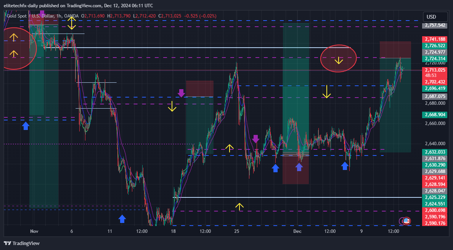Click the change value −0.525 (−0.02%)
The height and width of the screenshot is (250, 453).
click(x=200, y=16)
